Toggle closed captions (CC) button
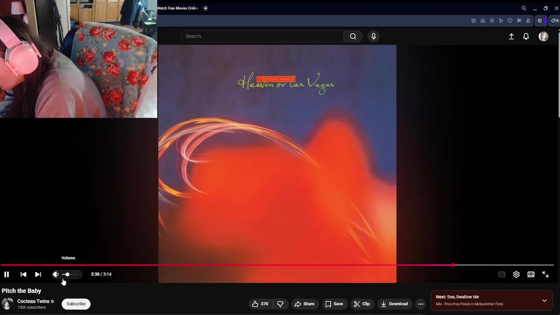Screen dimensions: 560x315 click(x=502, y=274)
